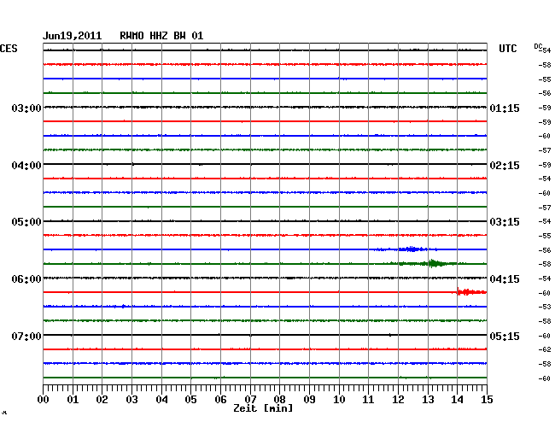555x422 pixels.
Task: Select the "04:15" UTC time label
Action: pyautogui.click(x=505, y=279)
